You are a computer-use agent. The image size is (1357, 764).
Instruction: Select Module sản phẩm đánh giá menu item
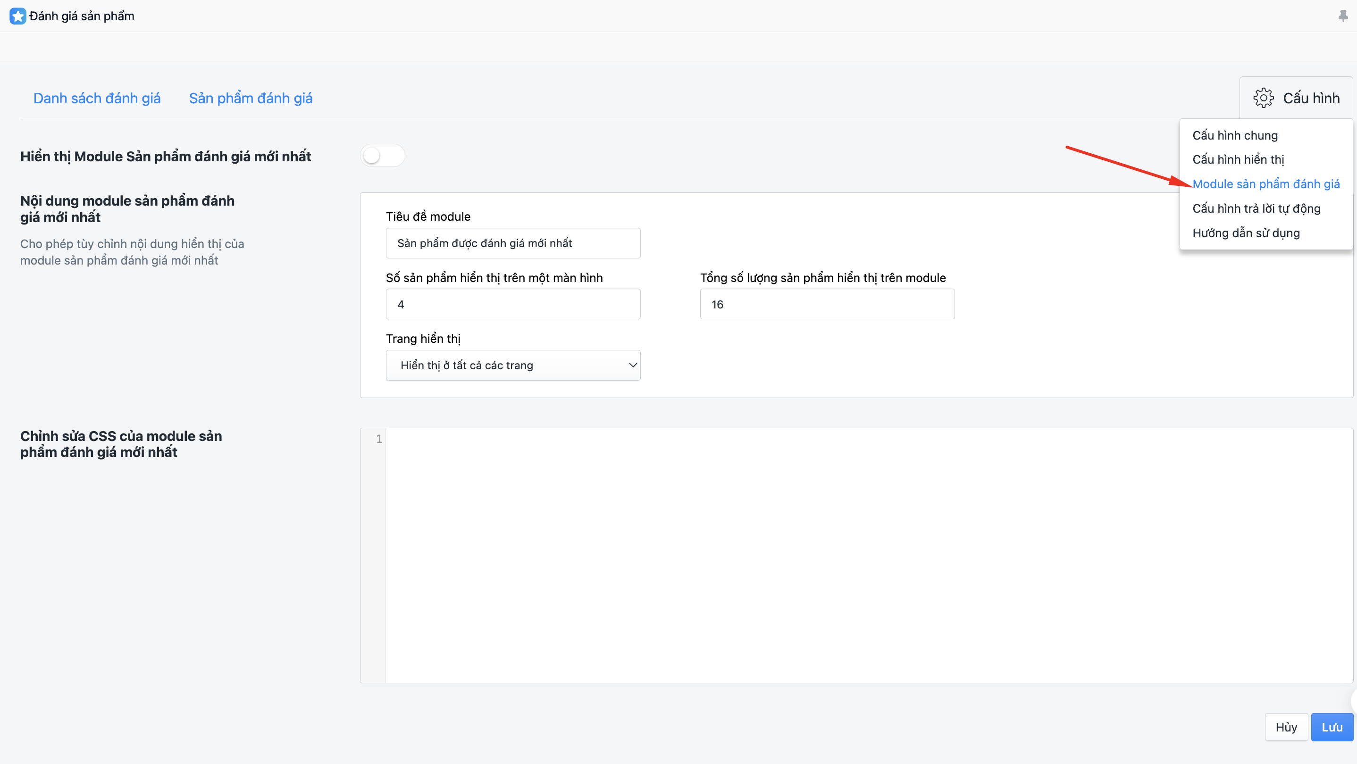coord(1266,184)
